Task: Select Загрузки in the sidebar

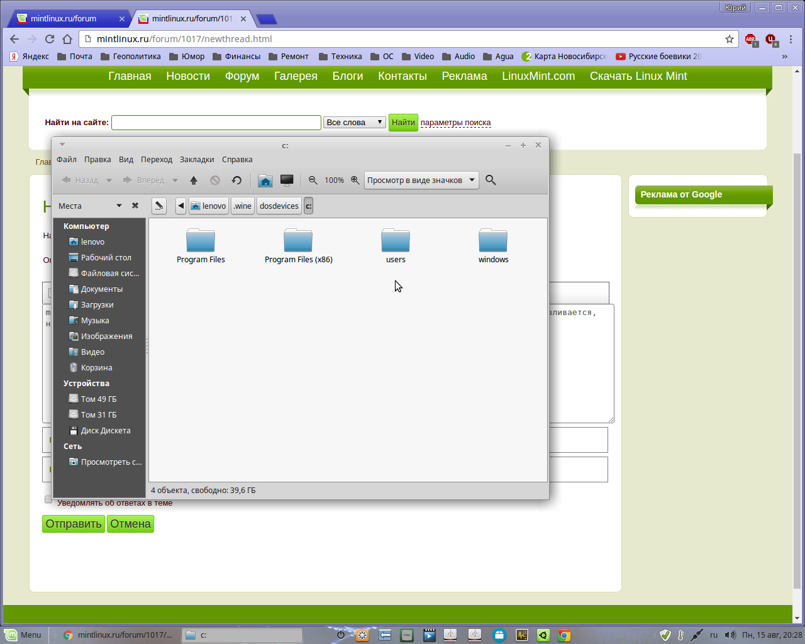Action: click(x=97, y=305)
